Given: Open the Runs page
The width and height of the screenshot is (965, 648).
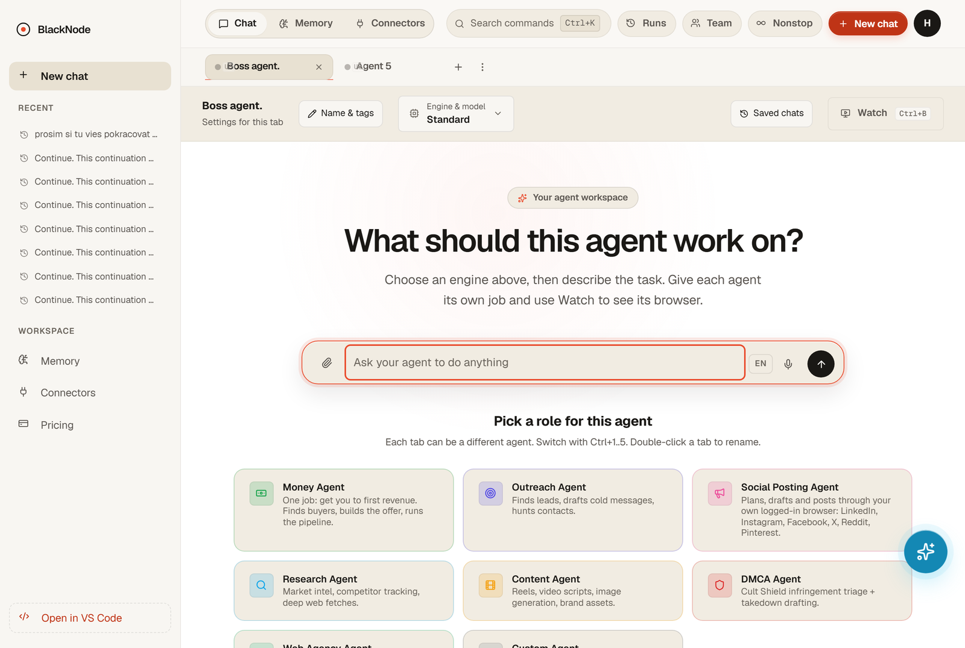Looking at the screenshot, I should coord(647,24).
